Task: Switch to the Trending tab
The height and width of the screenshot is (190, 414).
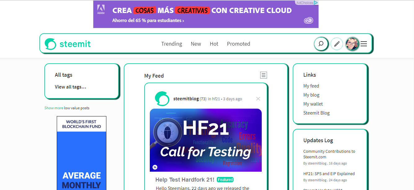Action: (171, 44)
